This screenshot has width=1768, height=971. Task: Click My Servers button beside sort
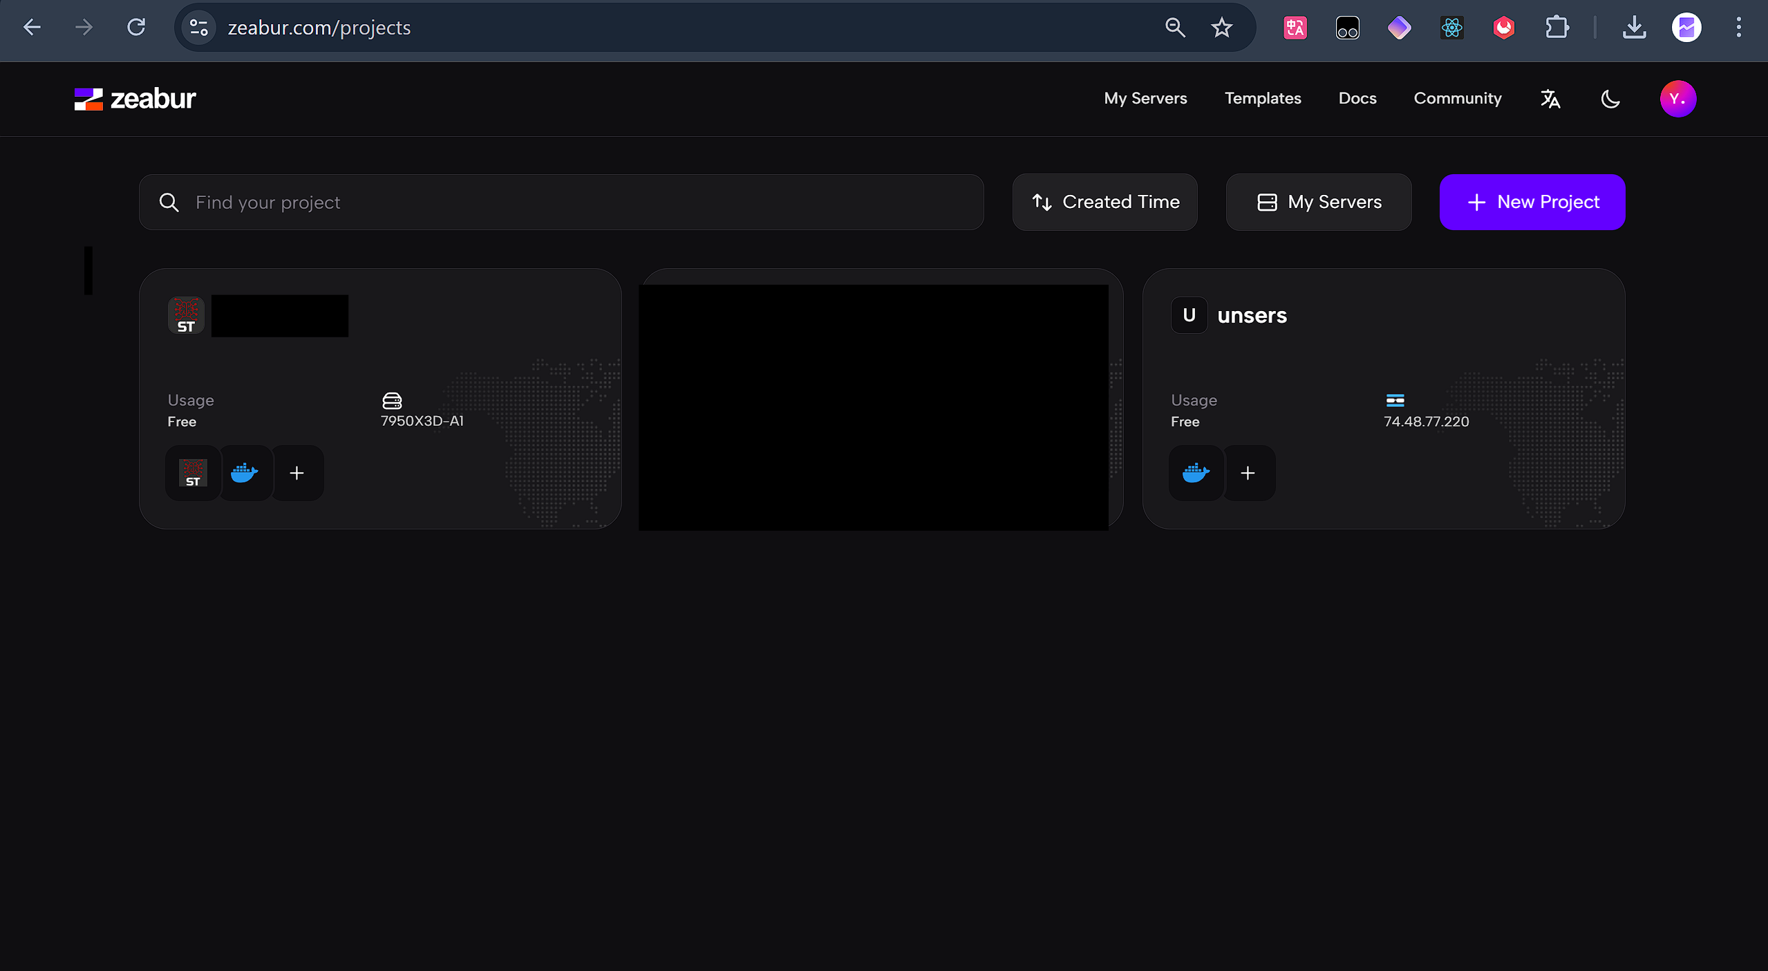pos(1319,202)
